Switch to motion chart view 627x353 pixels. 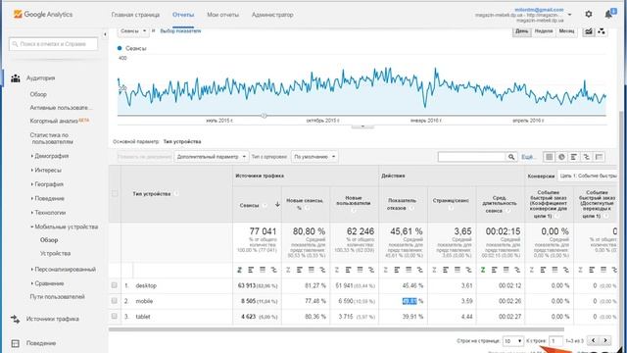tap(601, 31)
